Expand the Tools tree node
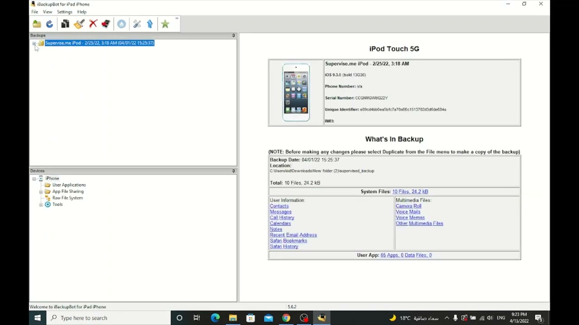The width and height of the screenshot is (579, 325). pos(41,205)
